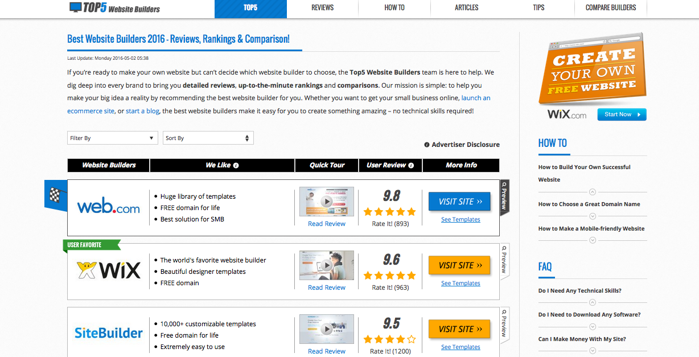This screenshot has height=357, width=699.
Task: Collapse How to Build Your Own Successful Website
Action: pos(593,192)
